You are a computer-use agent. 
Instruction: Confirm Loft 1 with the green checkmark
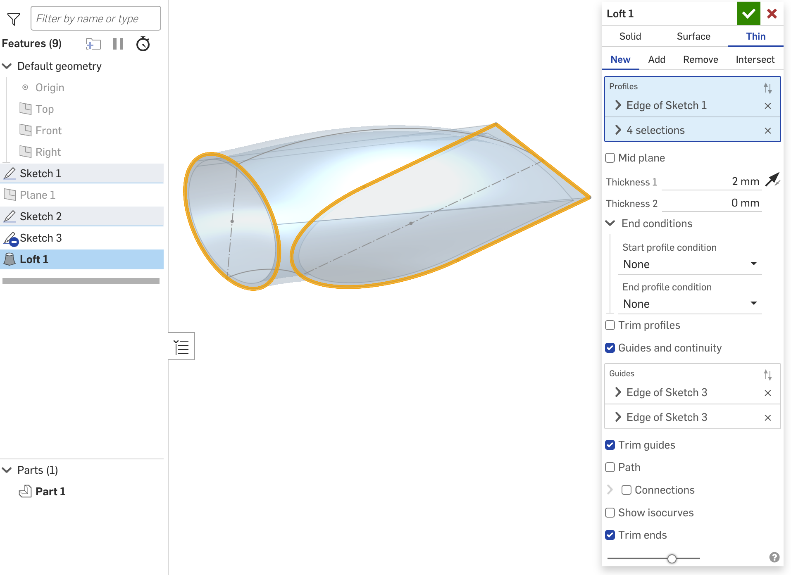point(748,14)
